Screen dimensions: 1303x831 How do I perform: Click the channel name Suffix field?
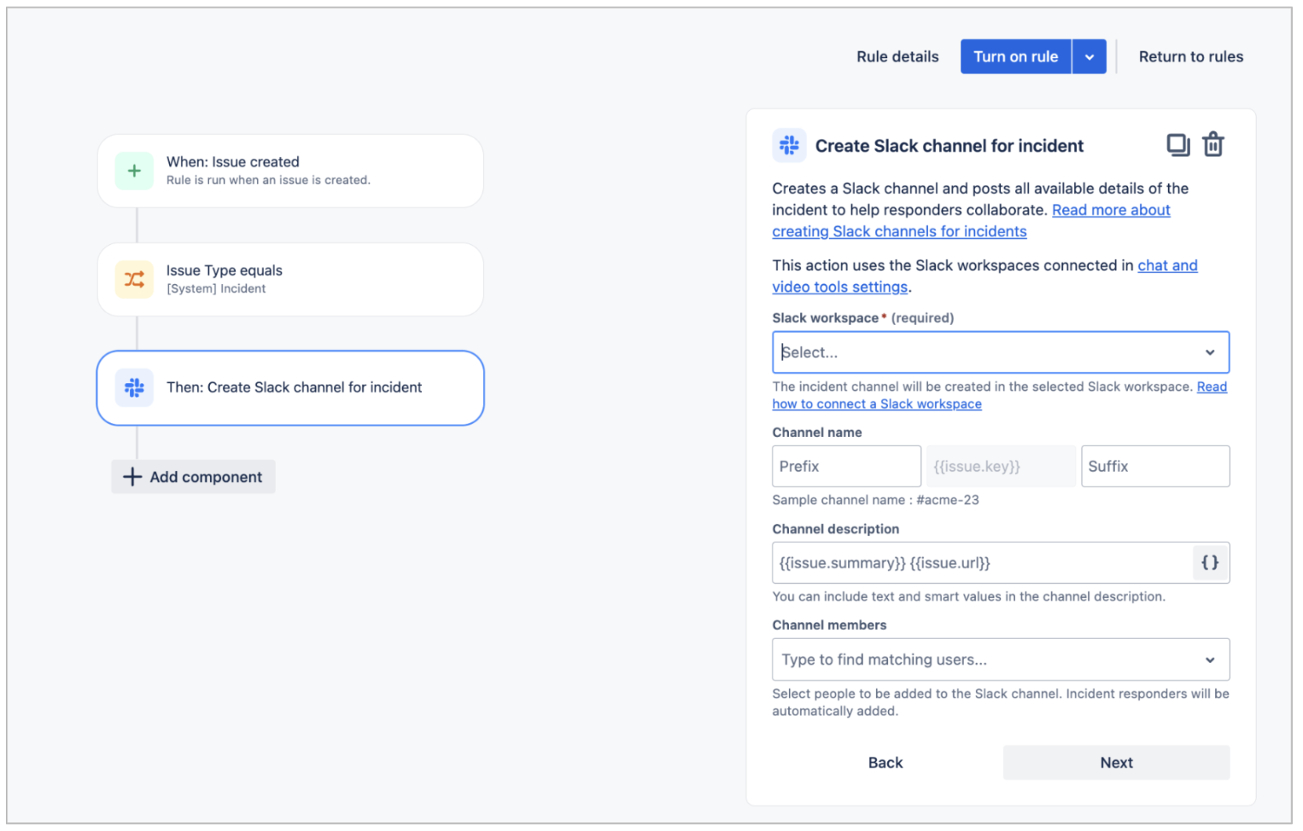(1155, 467)
